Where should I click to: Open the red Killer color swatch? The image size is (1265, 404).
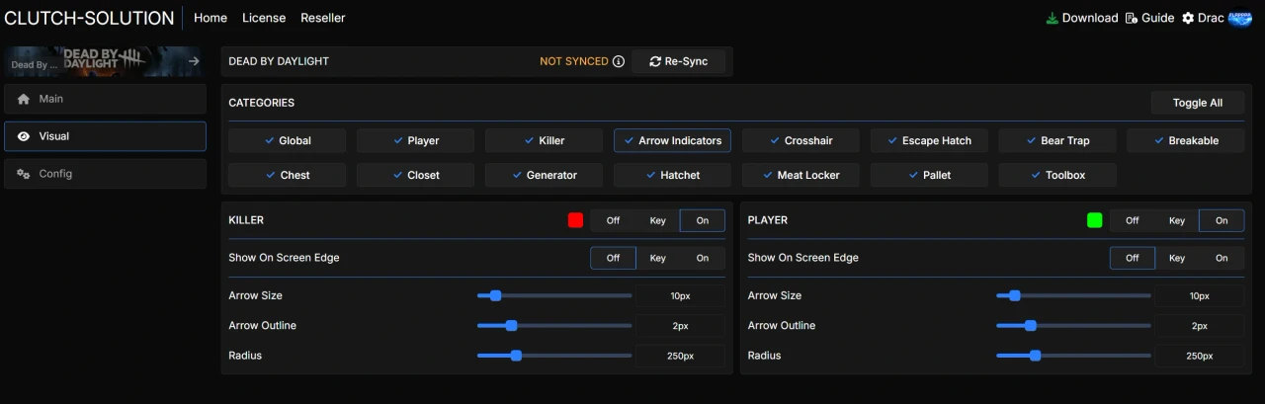pyautogui.click(x=575, y=220)
